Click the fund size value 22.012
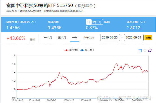 pyautogui.click(x=134, y=28)
